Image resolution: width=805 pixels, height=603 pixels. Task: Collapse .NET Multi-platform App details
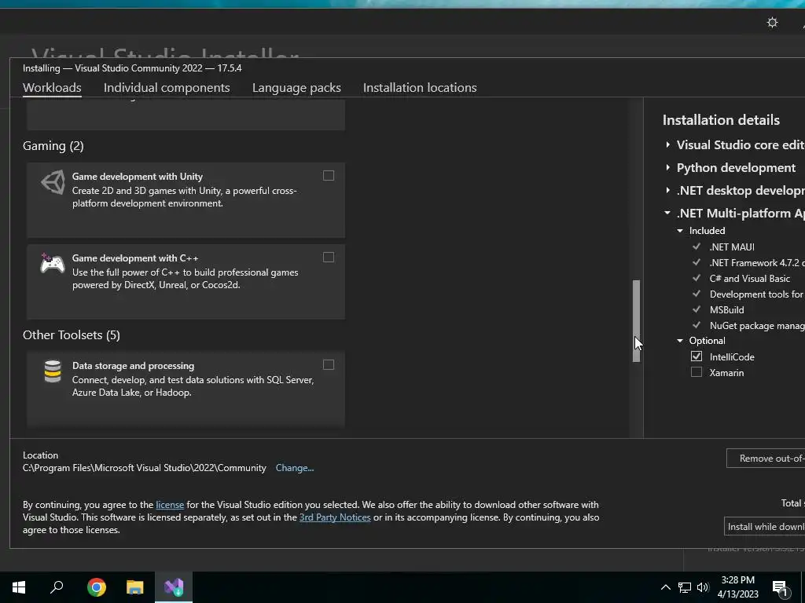coord(667,213)
